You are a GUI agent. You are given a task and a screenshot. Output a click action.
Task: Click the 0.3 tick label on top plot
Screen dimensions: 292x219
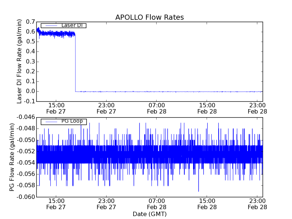(x=31, y=61)
